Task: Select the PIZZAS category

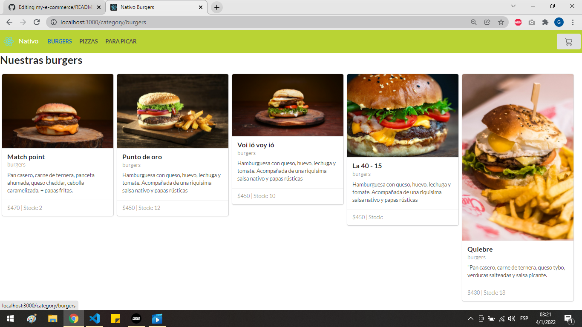Action: (x=88, y=41)
